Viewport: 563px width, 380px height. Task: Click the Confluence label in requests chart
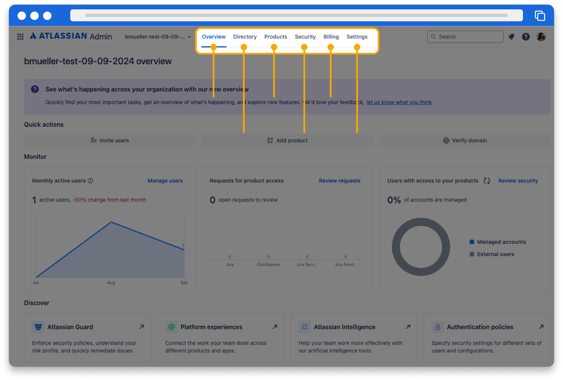pos(268,265)
